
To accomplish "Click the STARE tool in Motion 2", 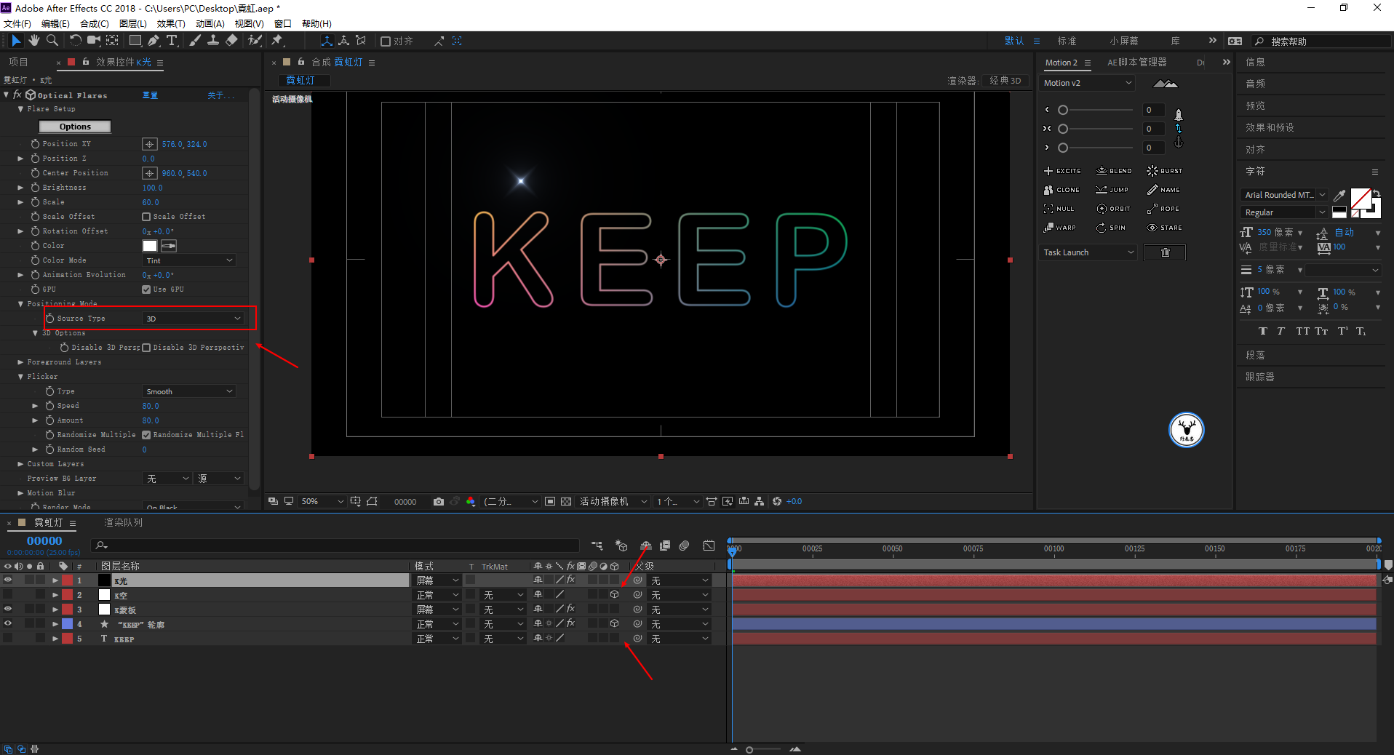I will 1165,228.
